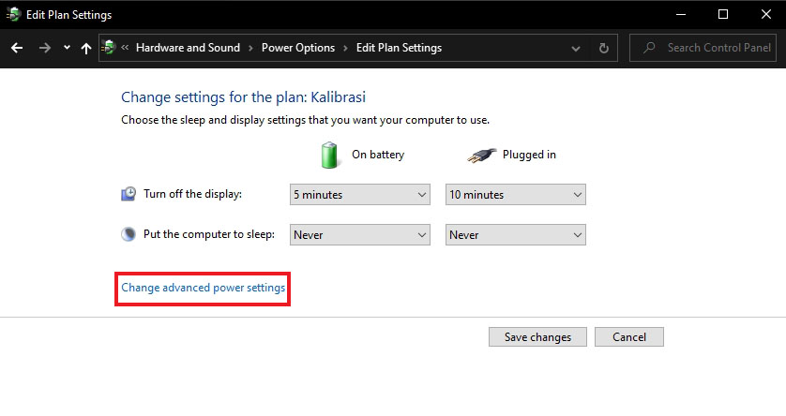Go to Power Options breadcrumb

[x=298, y=48]
